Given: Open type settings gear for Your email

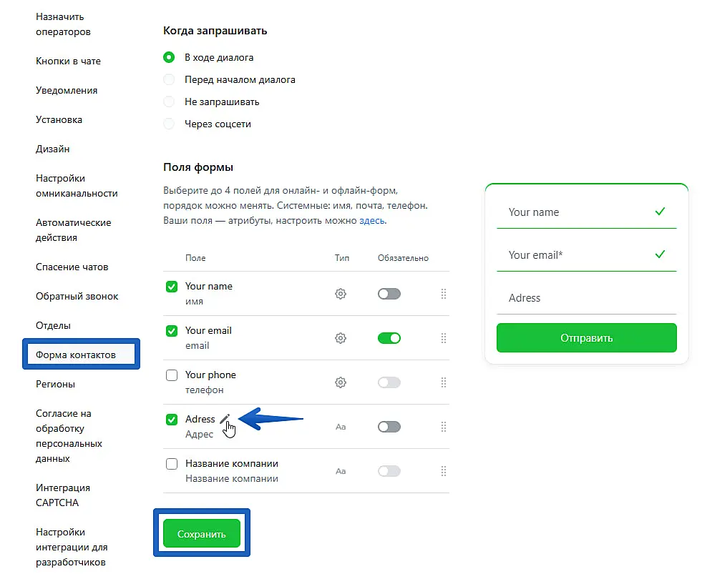Looking at the screenshot, I should pos(341,338).
